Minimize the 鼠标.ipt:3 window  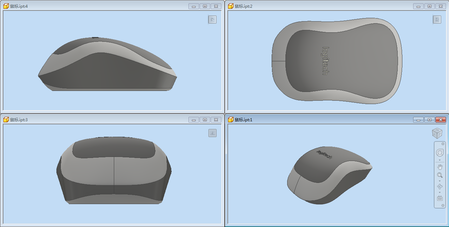click(x=194, y=120)
